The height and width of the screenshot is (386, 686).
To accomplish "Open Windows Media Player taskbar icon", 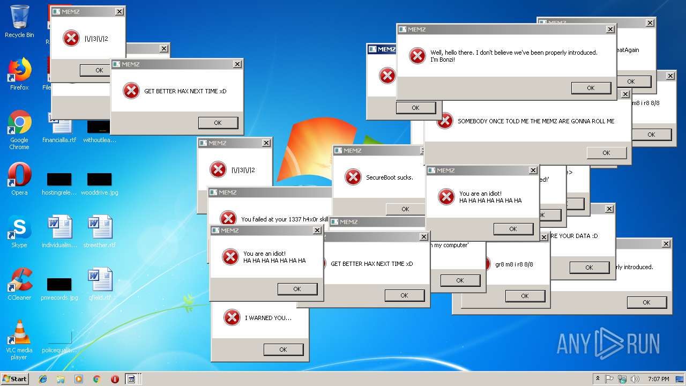I will [x=79, y=379].
